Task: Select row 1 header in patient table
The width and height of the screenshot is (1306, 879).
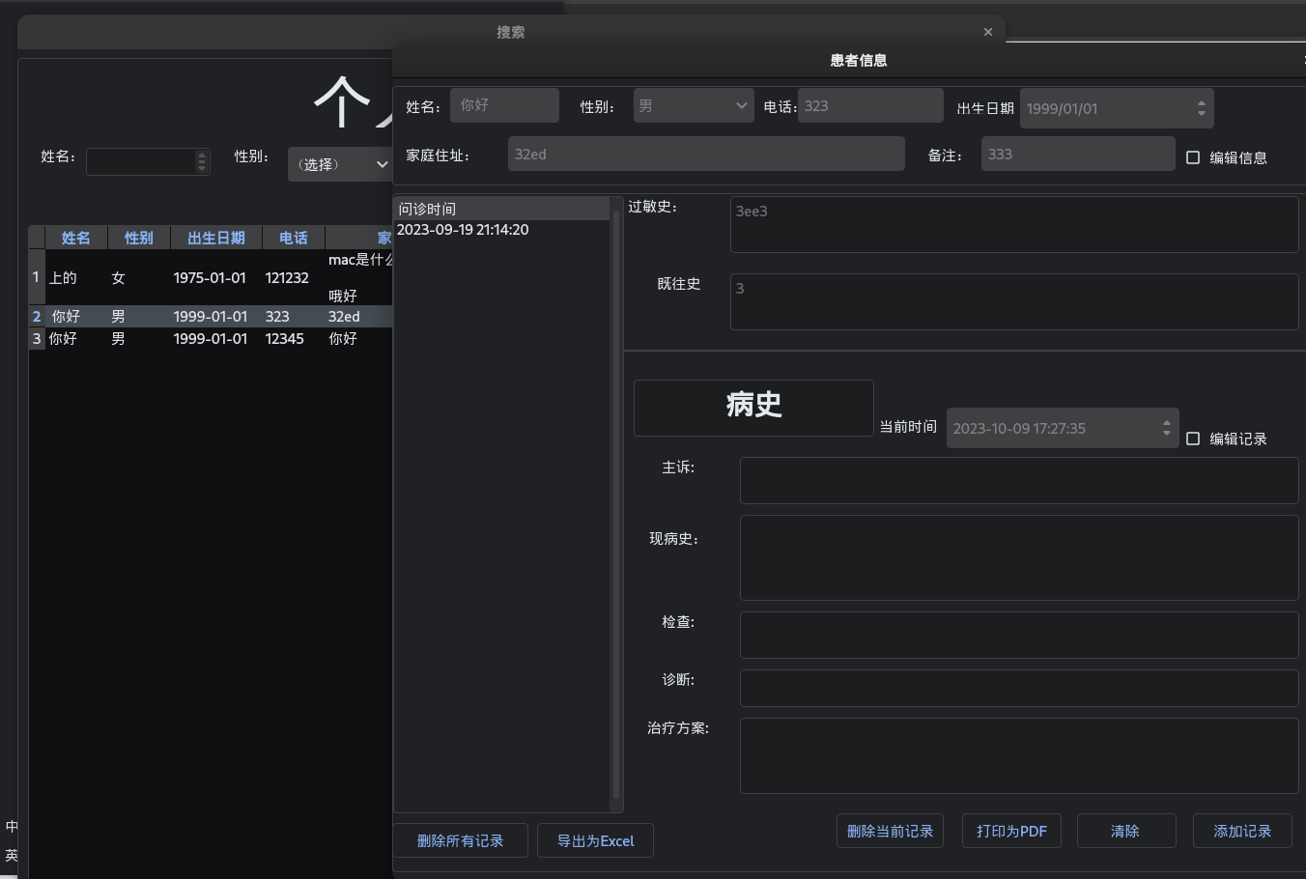Action: [x=37, y=277]
